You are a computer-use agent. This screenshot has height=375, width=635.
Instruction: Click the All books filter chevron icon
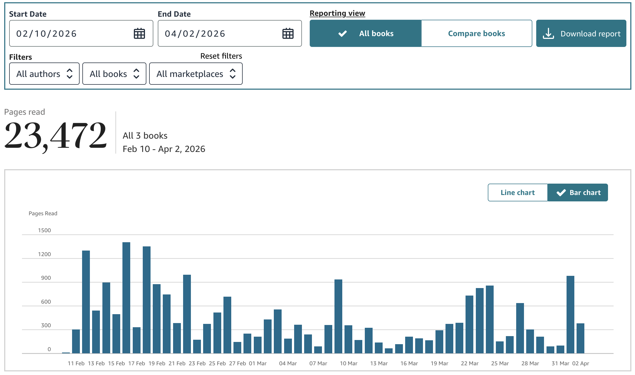[136, 74]
